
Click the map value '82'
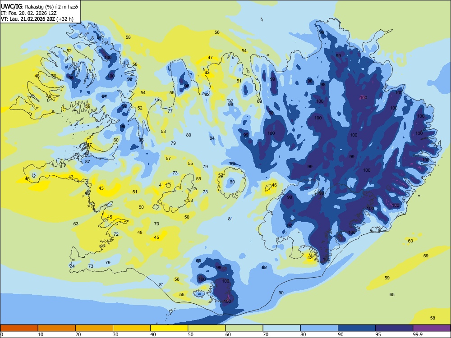click(207, 94)
